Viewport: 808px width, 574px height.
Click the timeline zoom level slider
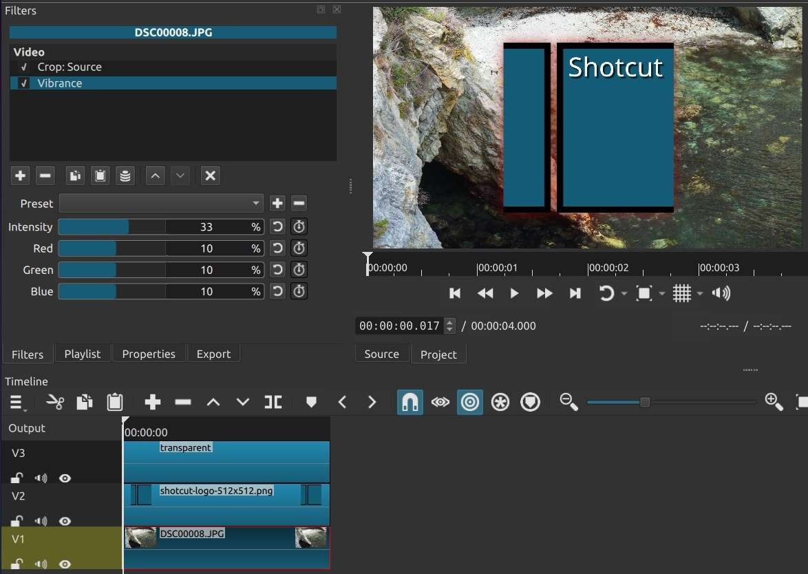644,402
